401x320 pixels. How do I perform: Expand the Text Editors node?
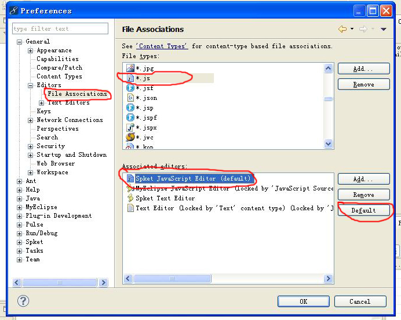41,103
